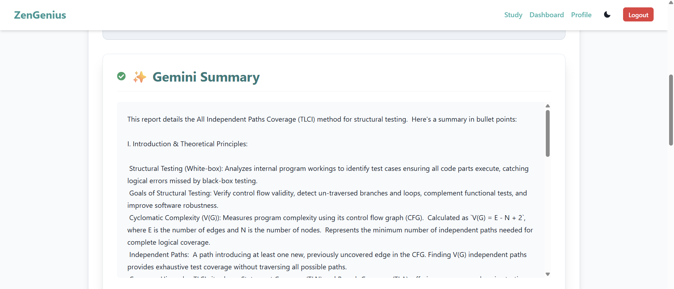This screenshot has height=289, width=674.
Task: Click the formula 'V(G) = E - N + 2'
Action: tap(497, 218)
